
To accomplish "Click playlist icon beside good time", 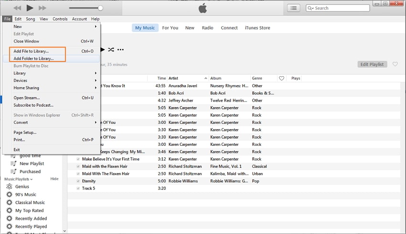I will pyautogui.click(x=13, y=156).
